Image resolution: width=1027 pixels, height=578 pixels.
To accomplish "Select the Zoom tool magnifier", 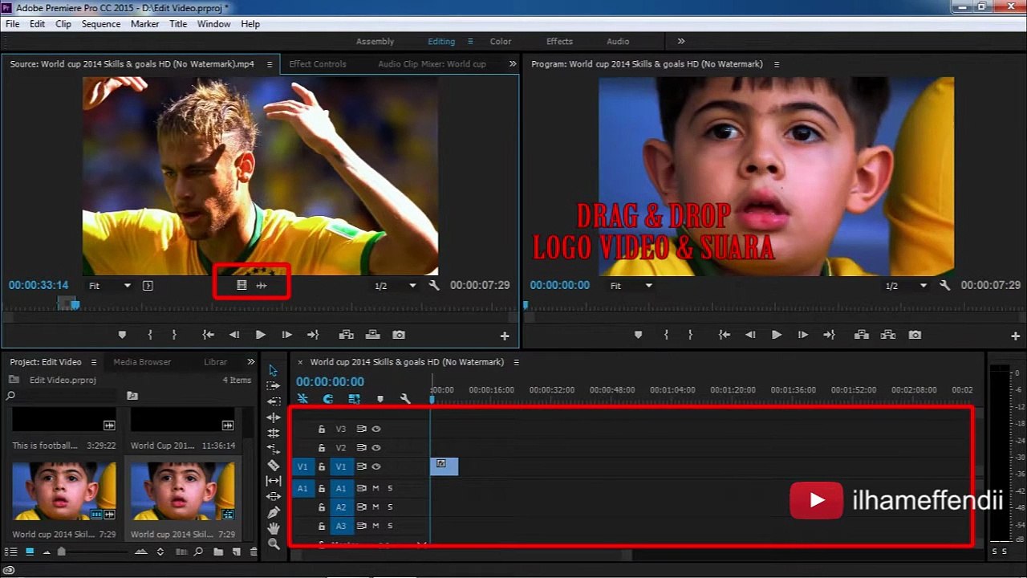I will coord(274,543).
